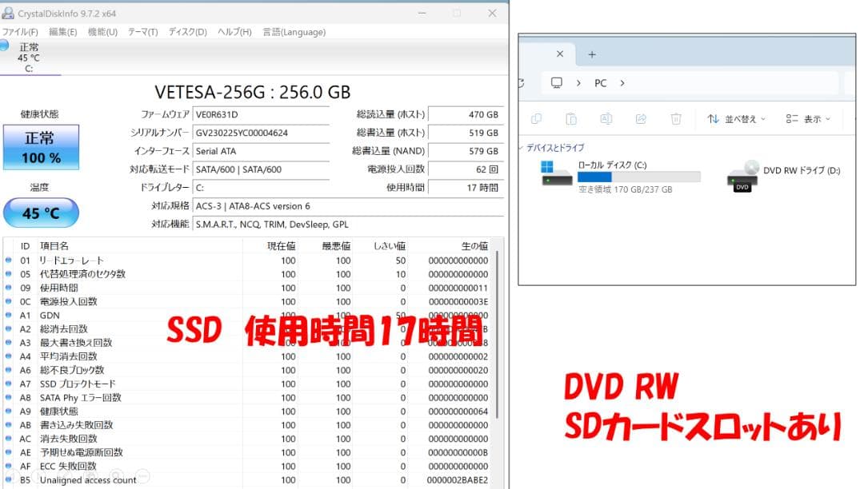Open the DVD RW ドライブ (D:) drive icon
Image resolution: width=864 pixels, height=489 pixels.
[x=741, y=177]
